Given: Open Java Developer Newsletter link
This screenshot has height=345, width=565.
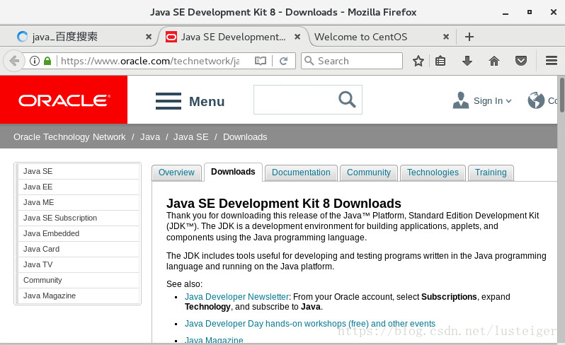Looking at the screenshot, I should point(236,297).
